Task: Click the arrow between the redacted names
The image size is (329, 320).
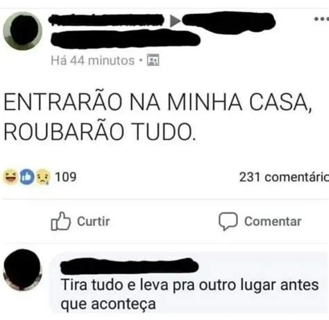Action: coord(175,21)
